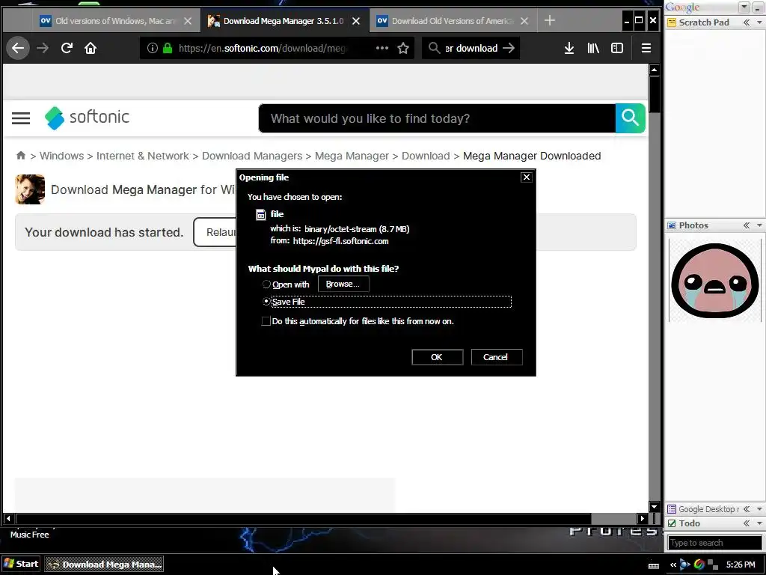Click the Relaunch download button

[x=215, y=232]
